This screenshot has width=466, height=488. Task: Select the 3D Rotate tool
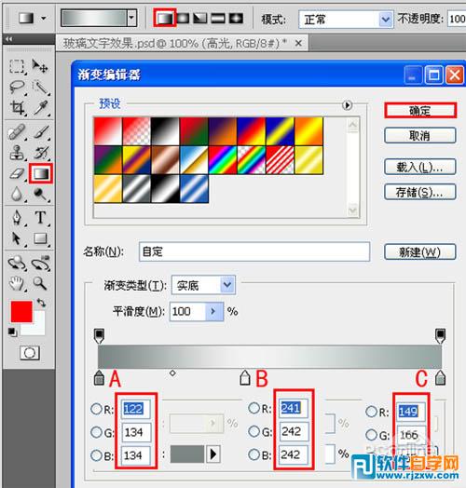click(x=17, y=264)
